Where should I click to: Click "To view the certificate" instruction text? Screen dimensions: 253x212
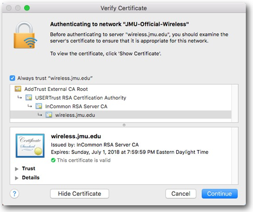click(106, 54)
